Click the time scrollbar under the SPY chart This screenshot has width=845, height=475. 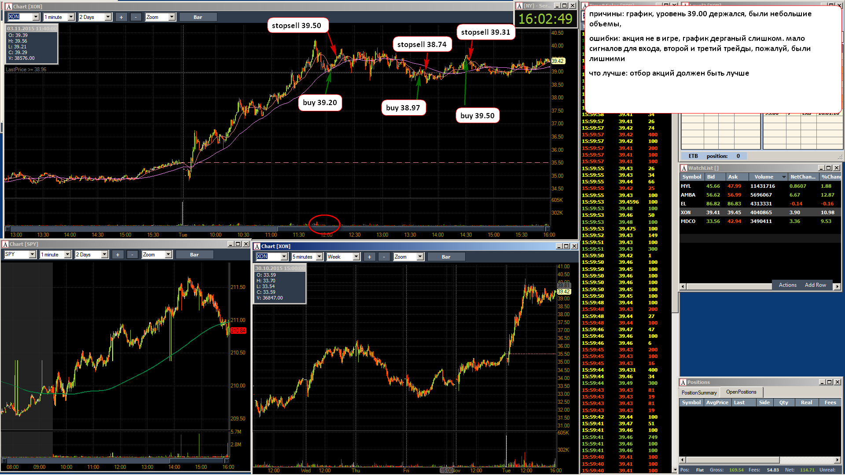click(x=115, y=460)
